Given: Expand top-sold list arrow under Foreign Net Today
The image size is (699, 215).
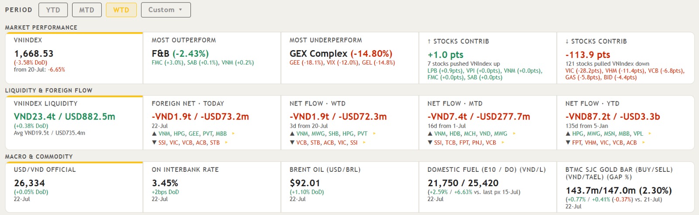Looking at the screenshot, I should coord(226,143).
